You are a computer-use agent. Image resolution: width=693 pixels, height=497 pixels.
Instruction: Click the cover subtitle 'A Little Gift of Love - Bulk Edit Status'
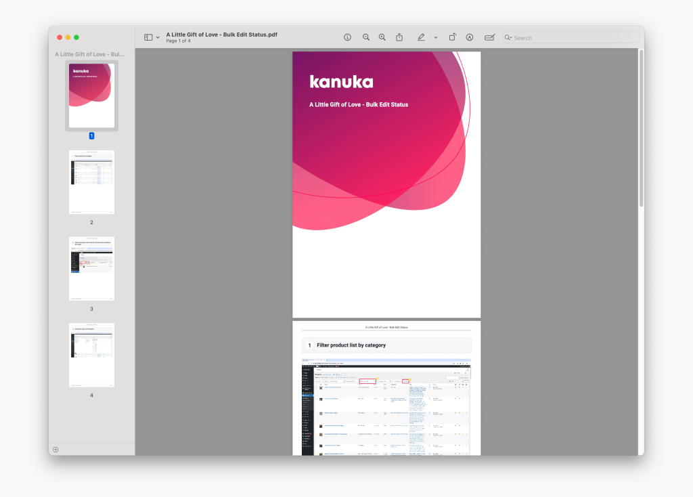pos(359,105)
